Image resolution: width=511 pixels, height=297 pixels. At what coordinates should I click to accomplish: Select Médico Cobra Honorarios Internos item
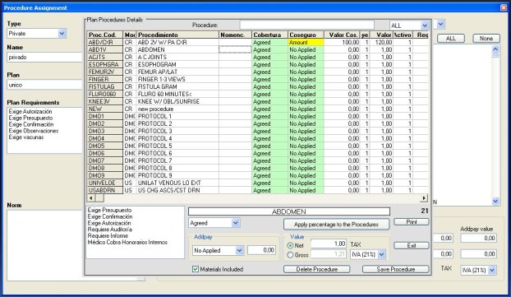tap(127, 242)
